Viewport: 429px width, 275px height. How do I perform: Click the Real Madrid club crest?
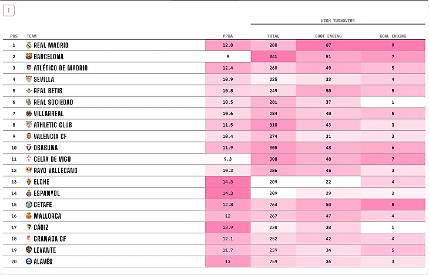click(29, 45)
